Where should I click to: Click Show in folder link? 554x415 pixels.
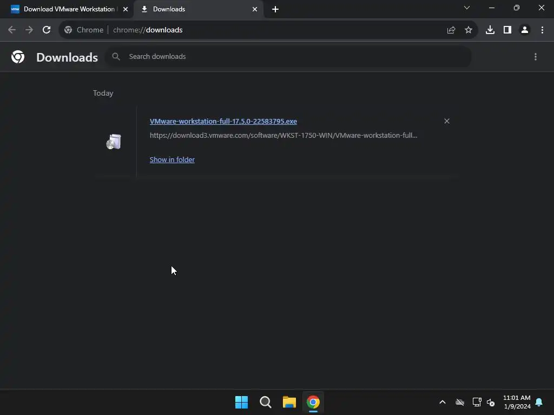click(172, 159)
